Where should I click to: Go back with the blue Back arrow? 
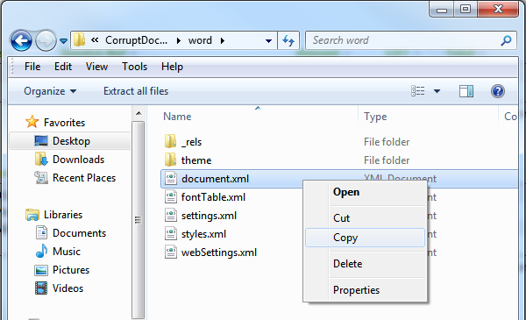point(21,41)
